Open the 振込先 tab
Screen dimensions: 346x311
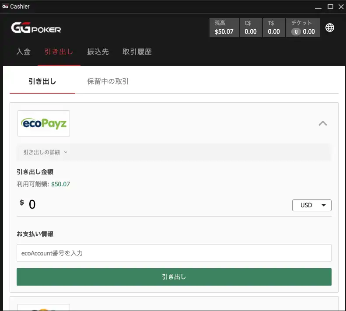98,52
